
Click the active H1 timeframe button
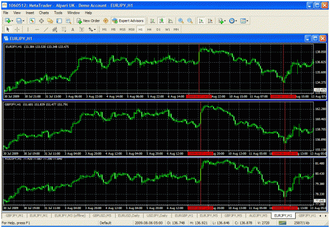point(140,29)
